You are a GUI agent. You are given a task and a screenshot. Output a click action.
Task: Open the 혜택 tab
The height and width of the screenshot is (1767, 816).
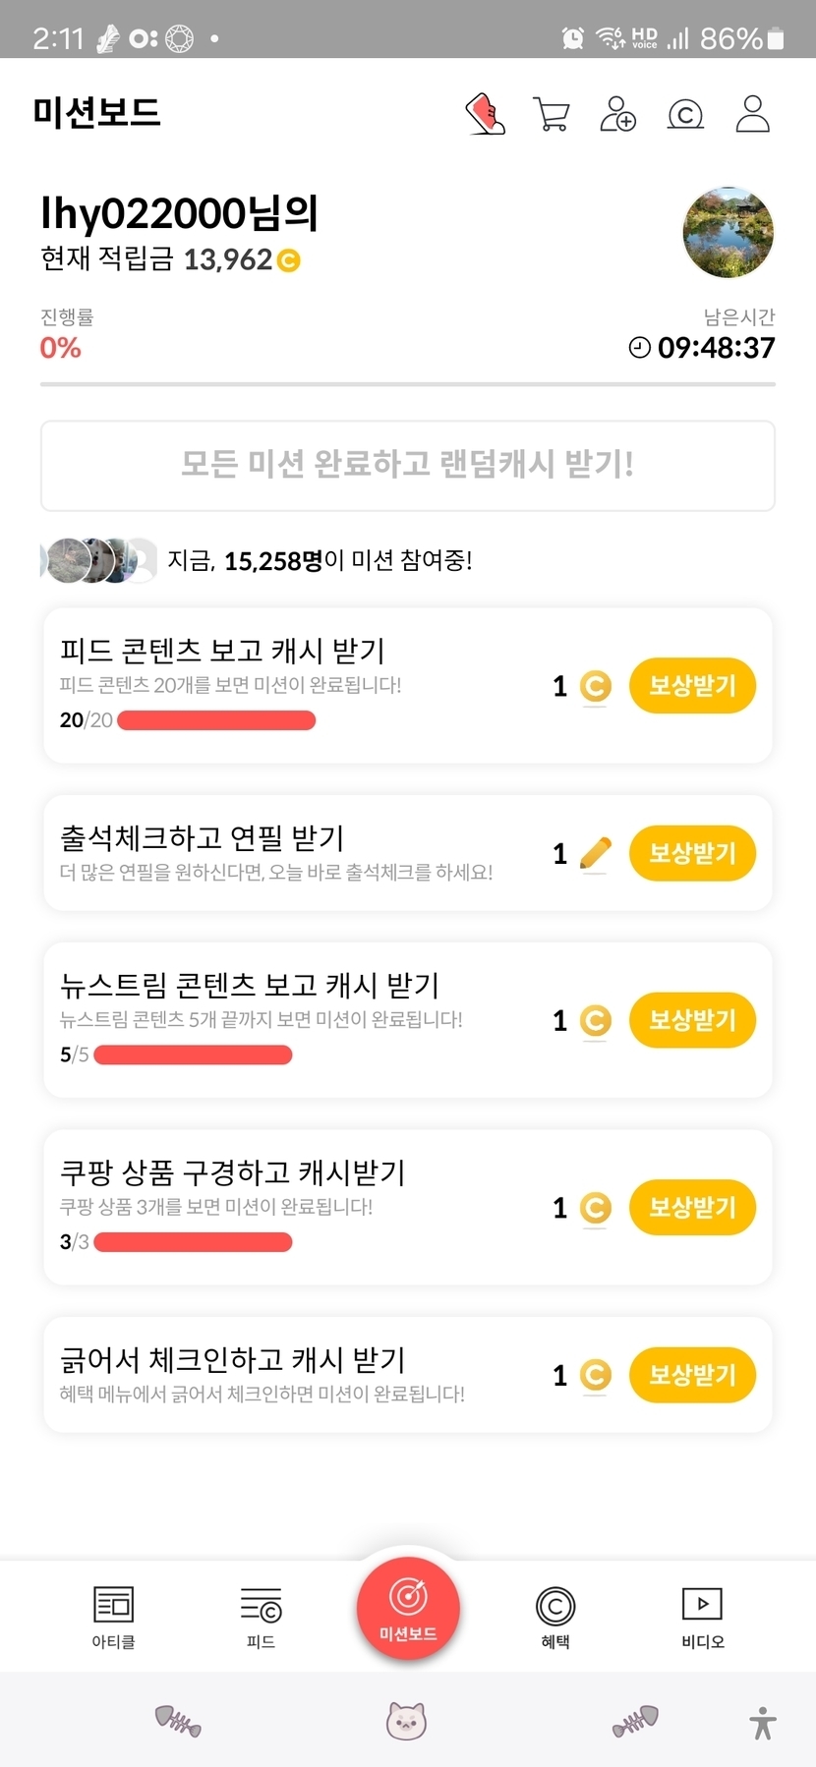coord(555,1617)
